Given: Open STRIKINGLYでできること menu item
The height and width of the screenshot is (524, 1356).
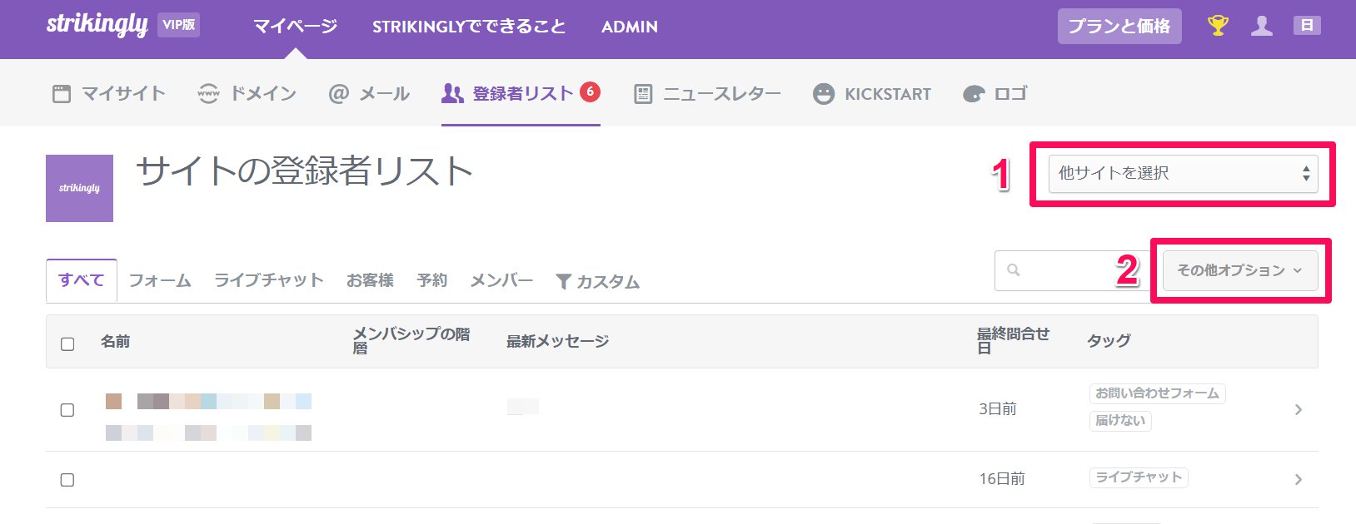Looking at the screenshot, I should click(469, 26).
